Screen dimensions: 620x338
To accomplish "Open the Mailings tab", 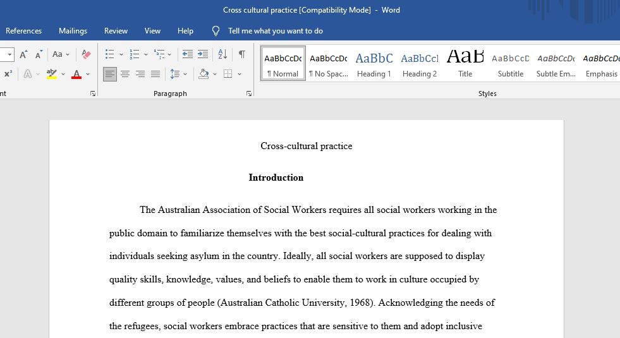I will pyautogui.click(x=73, y=31).
